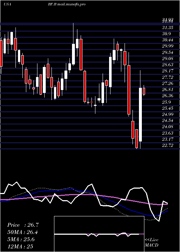Click inside the Live MACD inset chart
Screen dimensions: 180x252
99,234
